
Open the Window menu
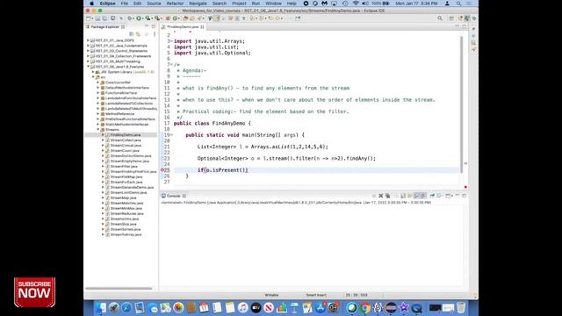coord(273,4)
